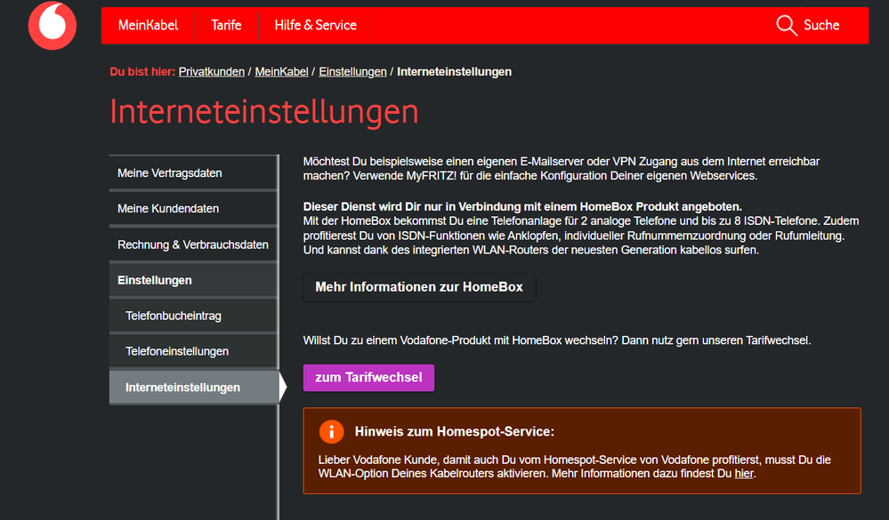Viewport: 889px width, 520px height.
Task: Open Meine Kundendaten in sidebar
Action: click(193, 209)
